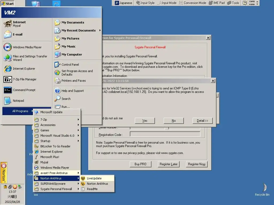
Task: Expand My Recent Documents submenu
Action: pyautogui.click(x=78, y=30)
